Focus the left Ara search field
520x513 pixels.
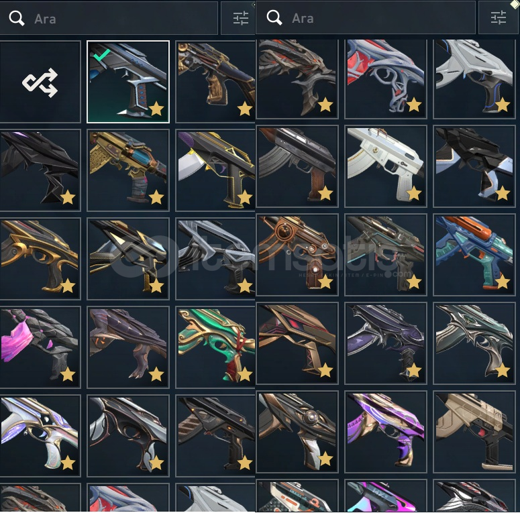(x=109, y=18)
